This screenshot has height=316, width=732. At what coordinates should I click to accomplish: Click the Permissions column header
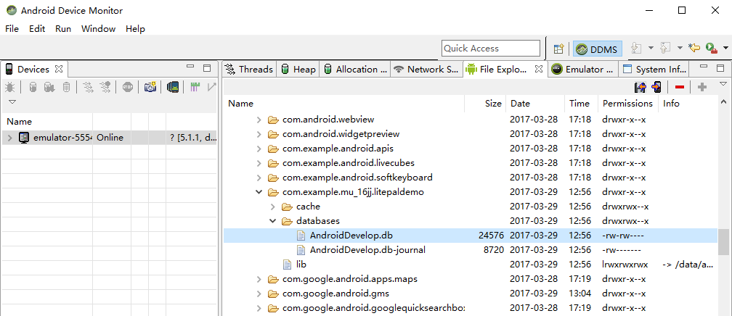(628, 104)
